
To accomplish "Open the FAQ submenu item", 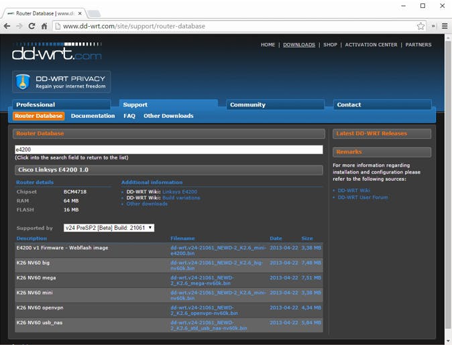I will (x=129, y=116).
